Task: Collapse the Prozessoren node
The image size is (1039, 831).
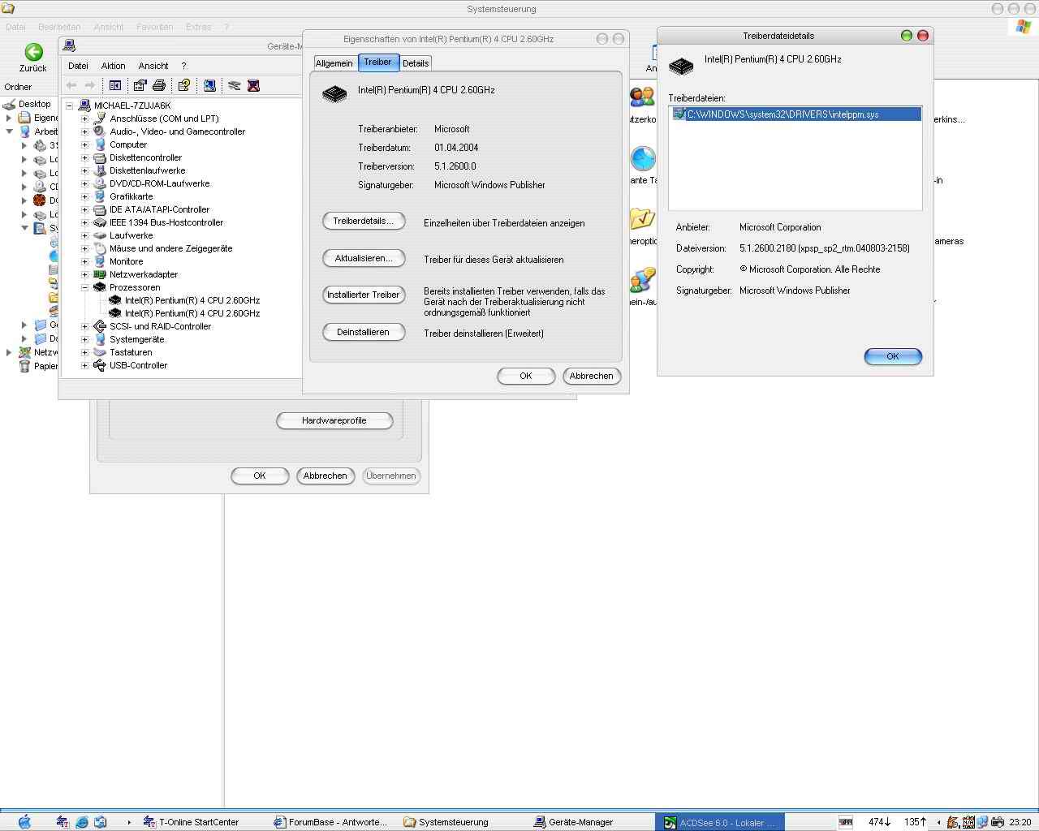Action: [x=84, y=287]
